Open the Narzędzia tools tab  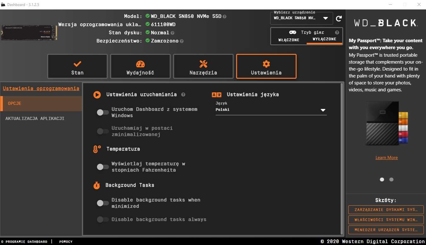point(203,66)
